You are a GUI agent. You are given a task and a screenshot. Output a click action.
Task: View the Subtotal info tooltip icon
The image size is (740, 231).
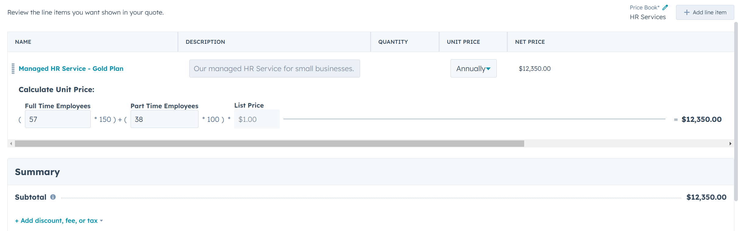53,197
